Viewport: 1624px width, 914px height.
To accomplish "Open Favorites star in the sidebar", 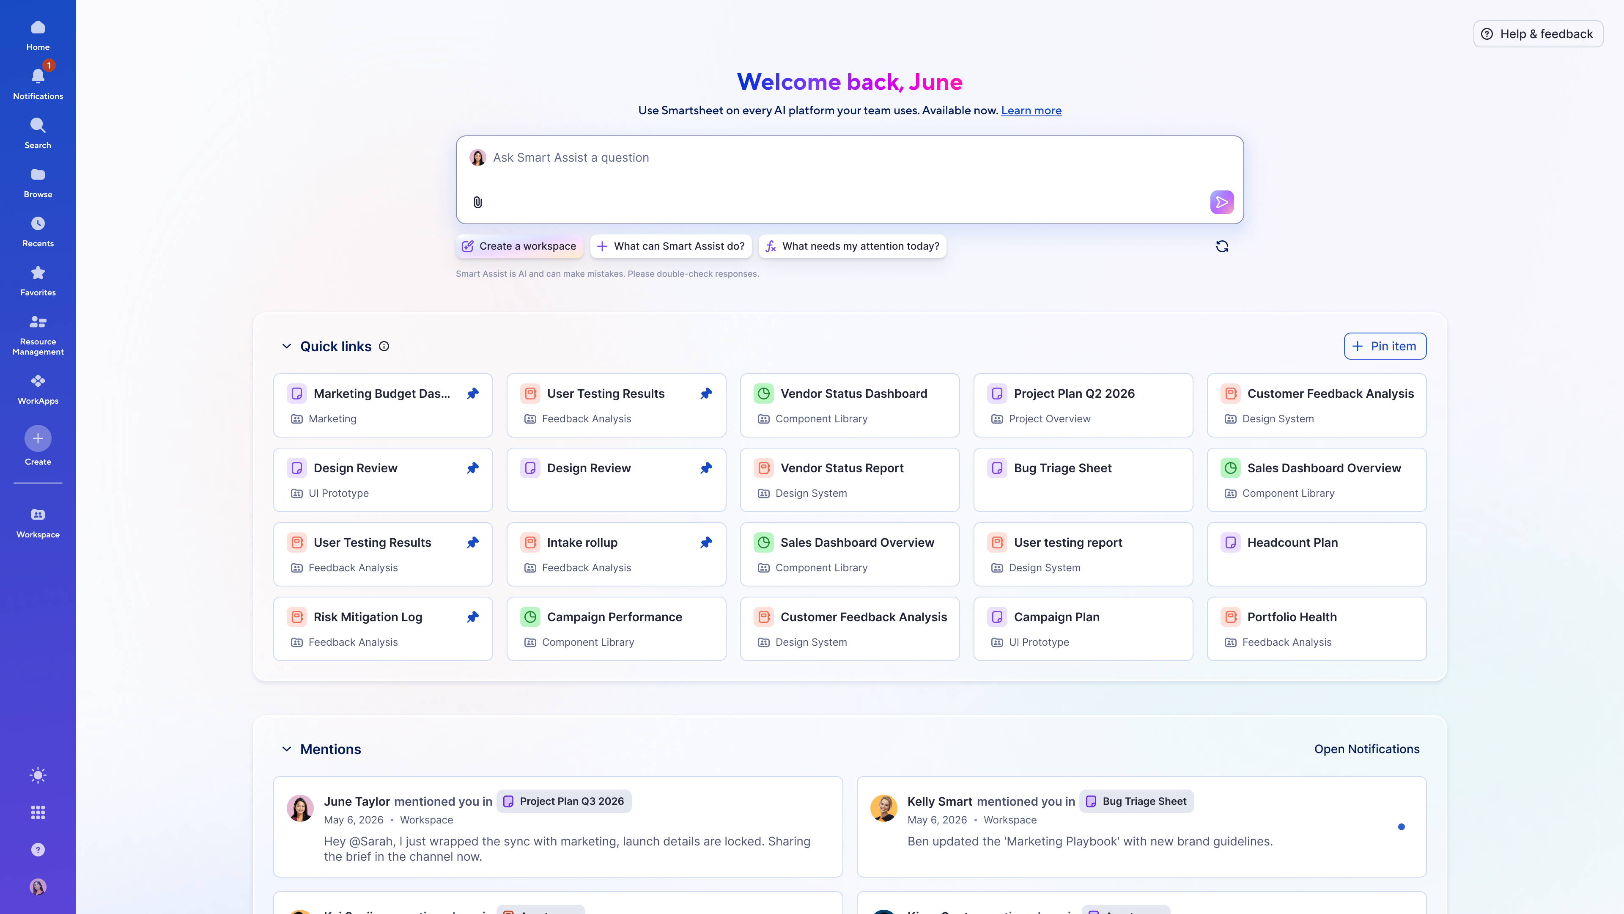I will (x=38, y=281).
